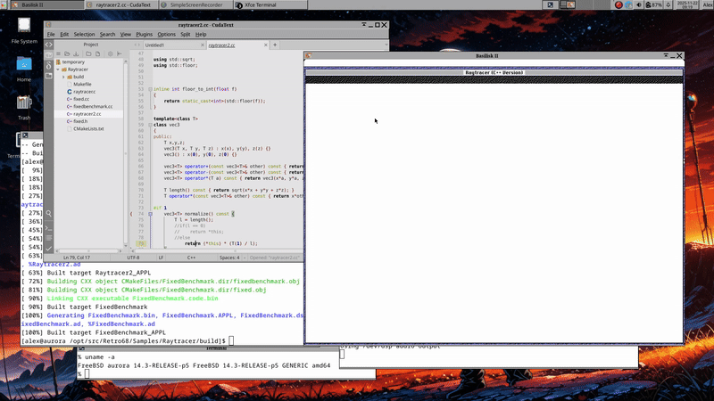Image resolution: width=714 pixels, height=401 pixels.
Task: Open the Split menu
Action: pos(185,34)
